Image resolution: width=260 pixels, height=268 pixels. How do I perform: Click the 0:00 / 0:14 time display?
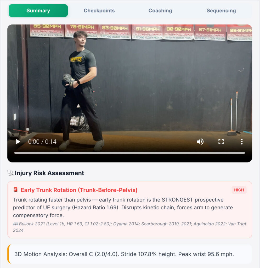(x=42, y=142)
